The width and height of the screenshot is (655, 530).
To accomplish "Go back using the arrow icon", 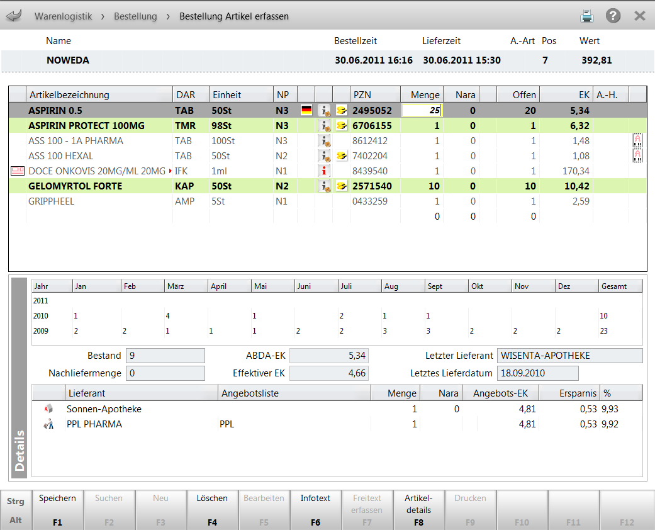I will [14, 16].
